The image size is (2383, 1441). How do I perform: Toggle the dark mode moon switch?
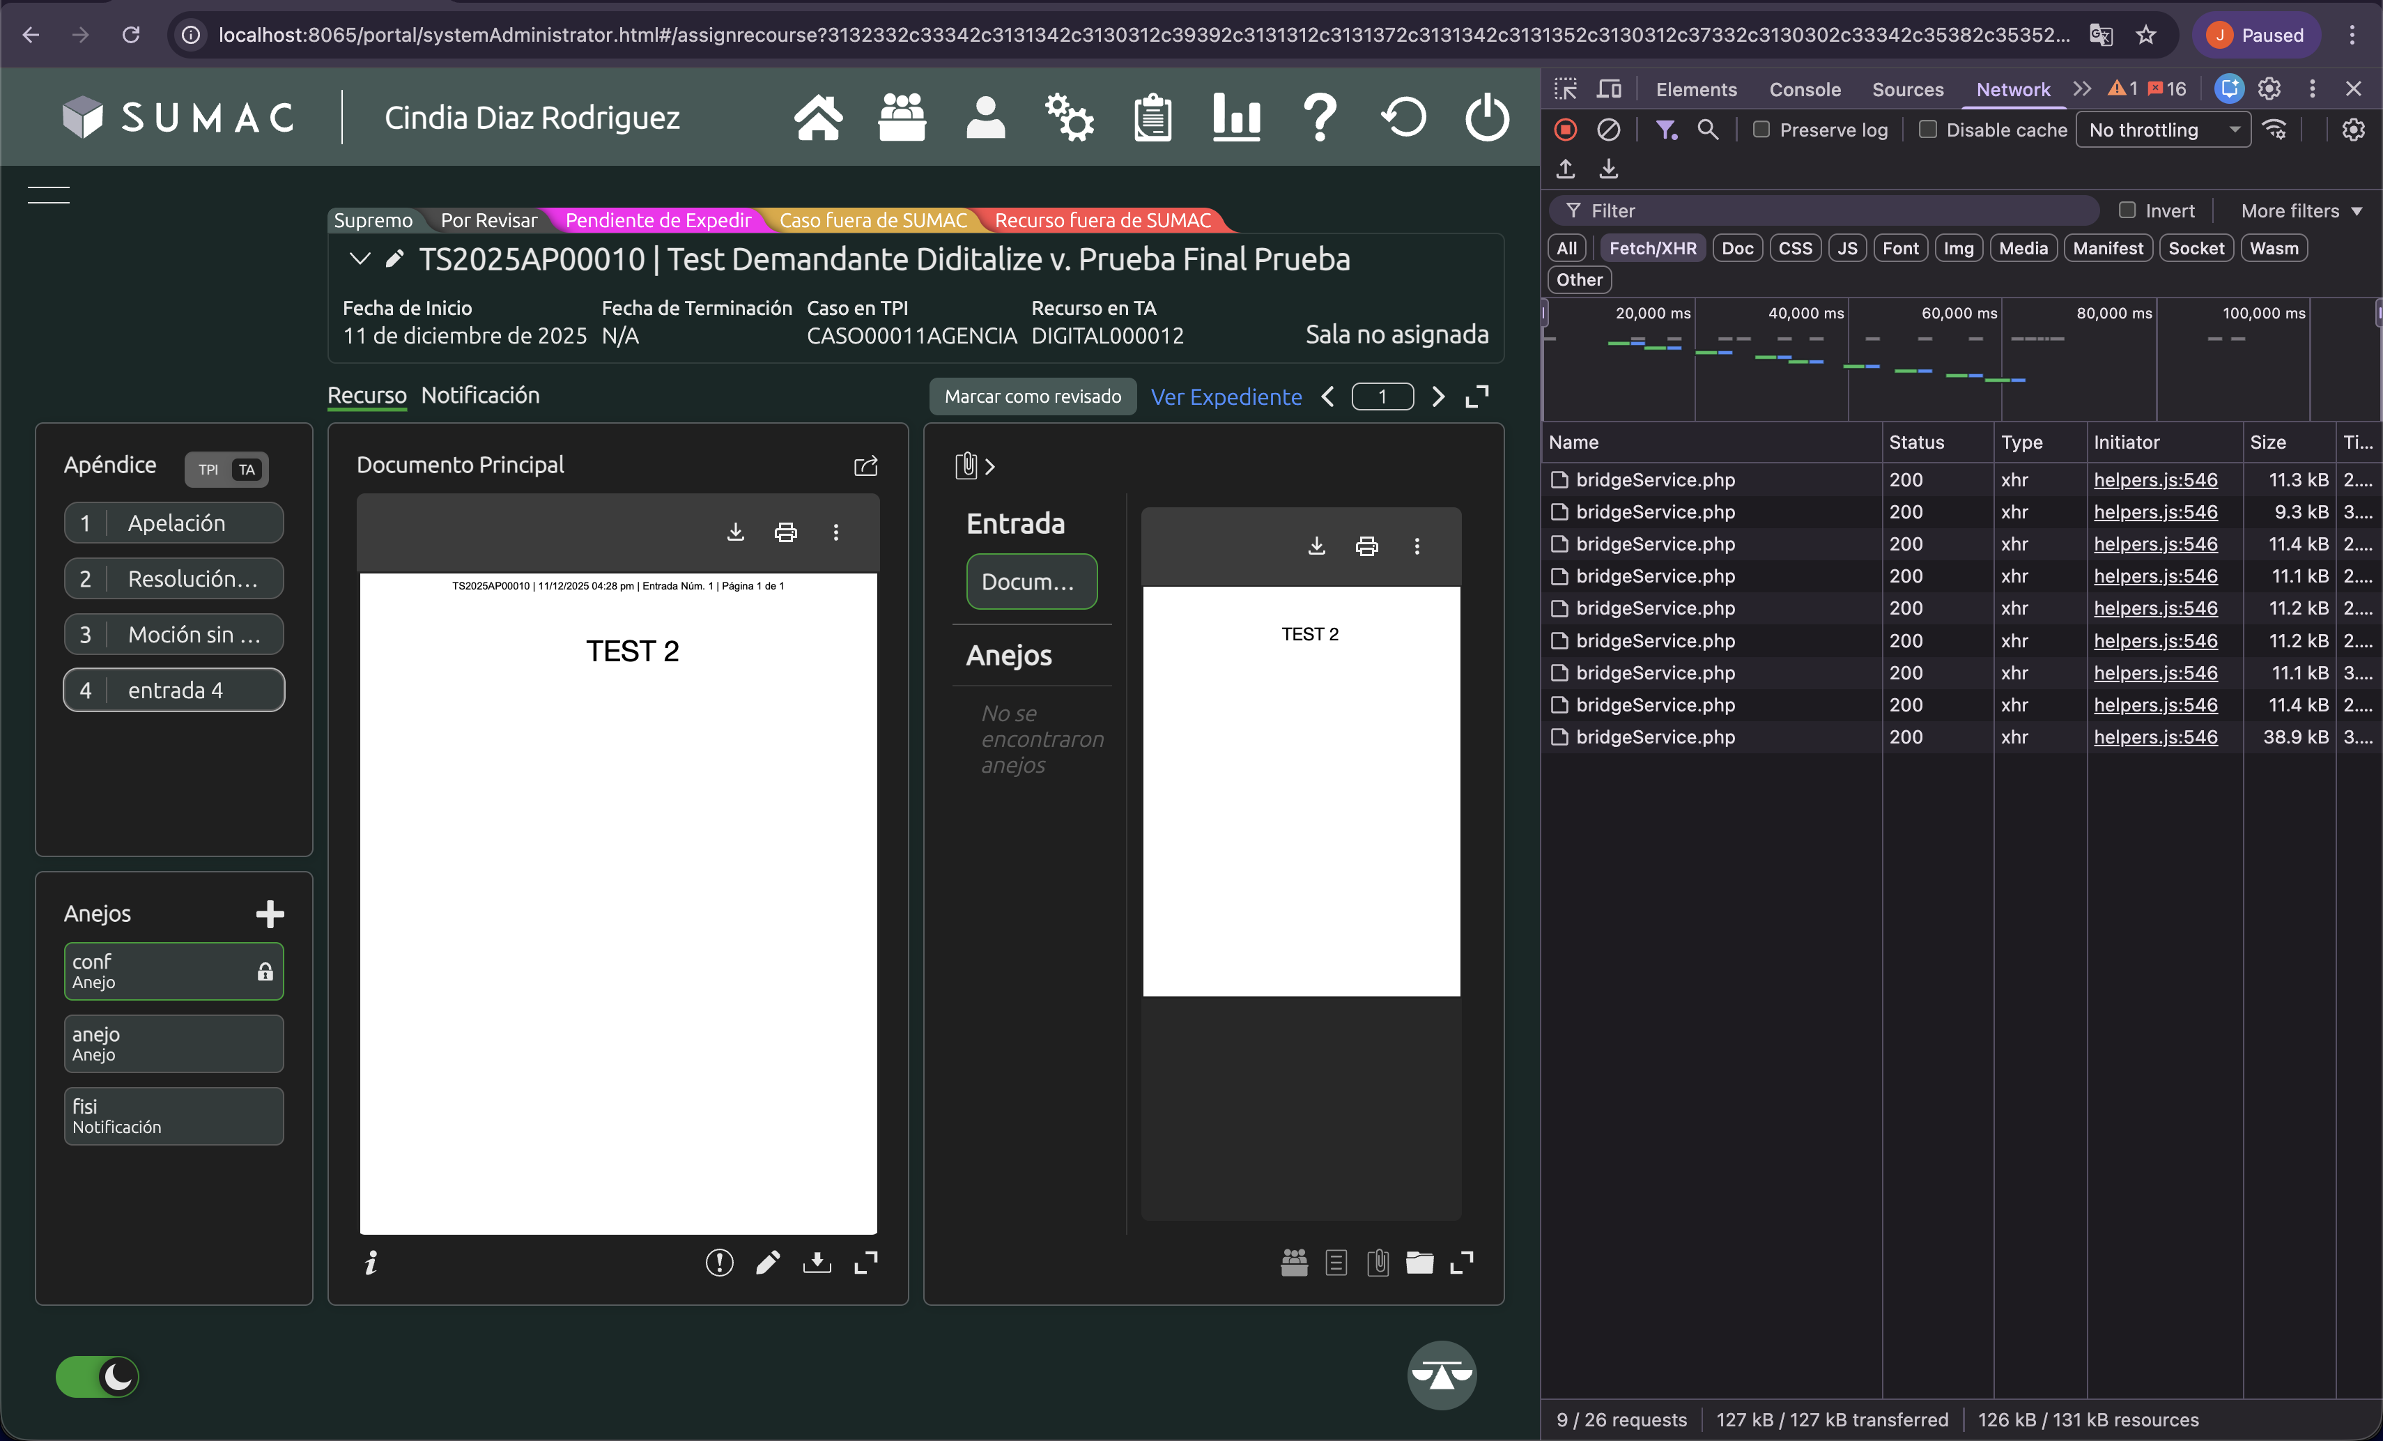click(98, 1376)
